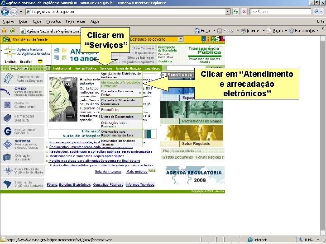326x244 pixels.
Task: Open the Sala de Imprensa link
Action: click(108, 172)
